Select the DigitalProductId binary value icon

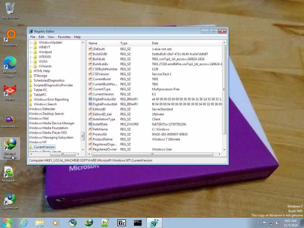coord(90,99)
